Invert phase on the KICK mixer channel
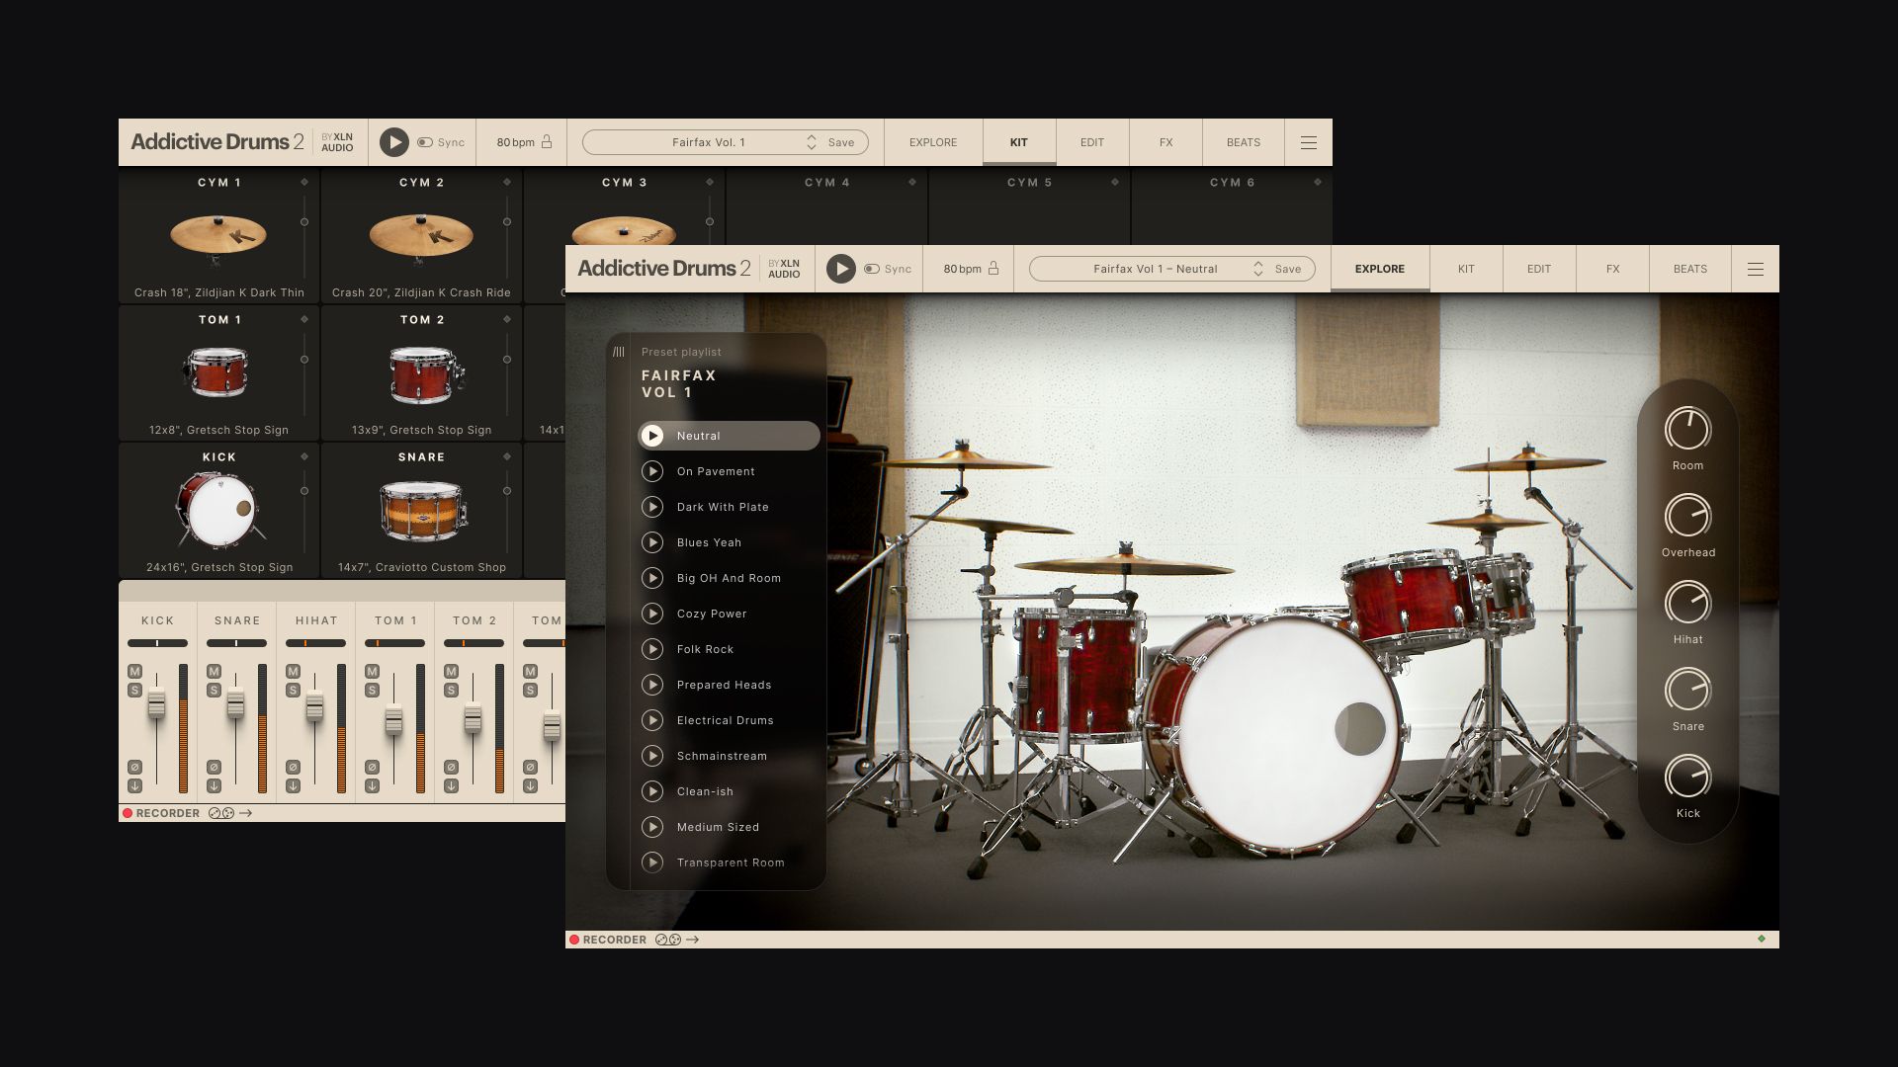Image resolution: width=1898 pixels, height=1067 pixels. click(134, 767)
